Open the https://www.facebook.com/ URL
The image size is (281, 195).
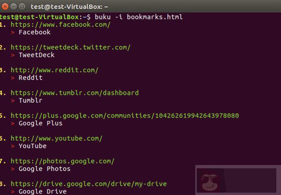60,24
